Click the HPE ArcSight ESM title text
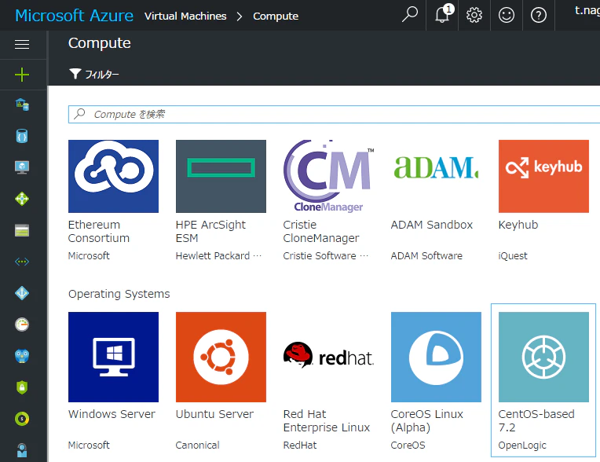 click(210, 231)
